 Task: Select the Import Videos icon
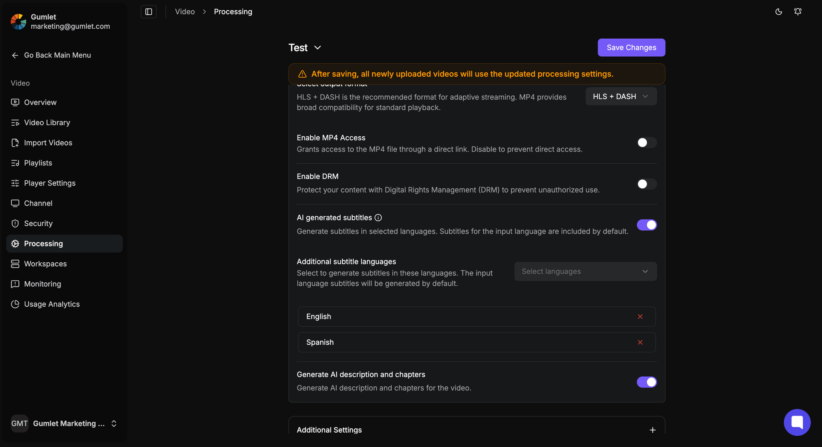pos(15,142)
